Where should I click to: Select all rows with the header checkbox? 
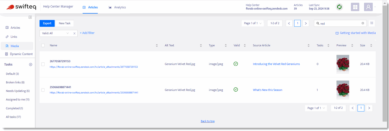click(43, 45)
